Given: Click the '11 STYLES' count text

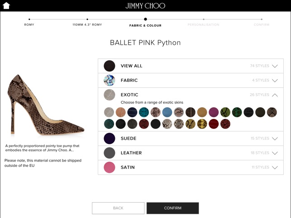Looking at the screenshot, I should click(260, 167).
